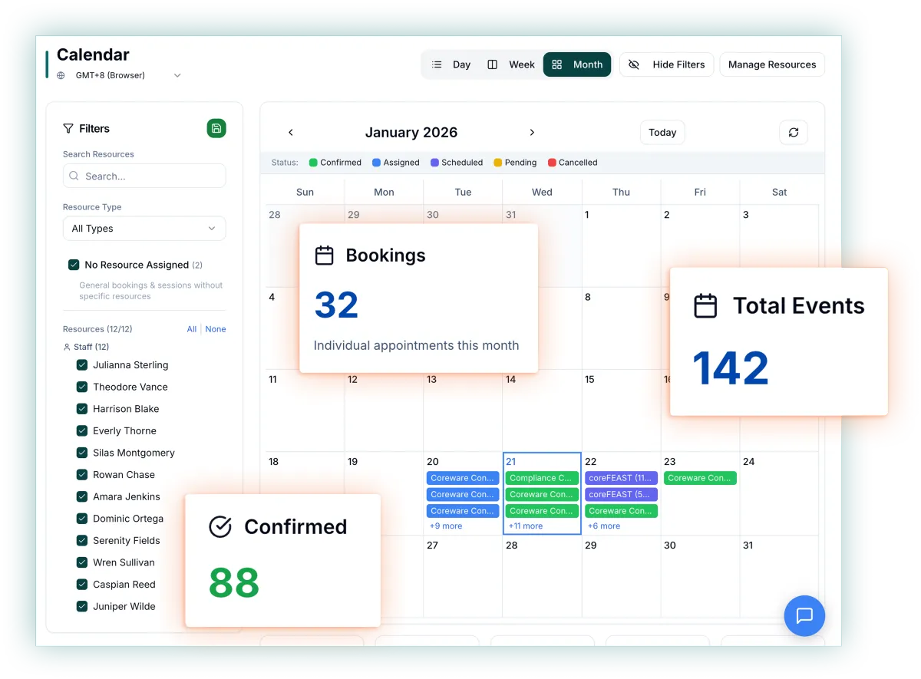The height and width of the screenshot is (679, 921).
Task: Click yellow Pending status swatch
Action: [x=497, y=163]
